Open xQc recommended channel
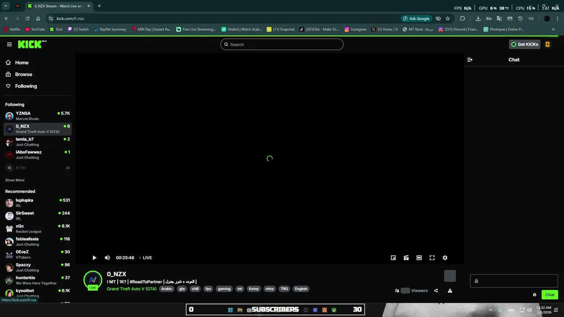 click(37, 229)
